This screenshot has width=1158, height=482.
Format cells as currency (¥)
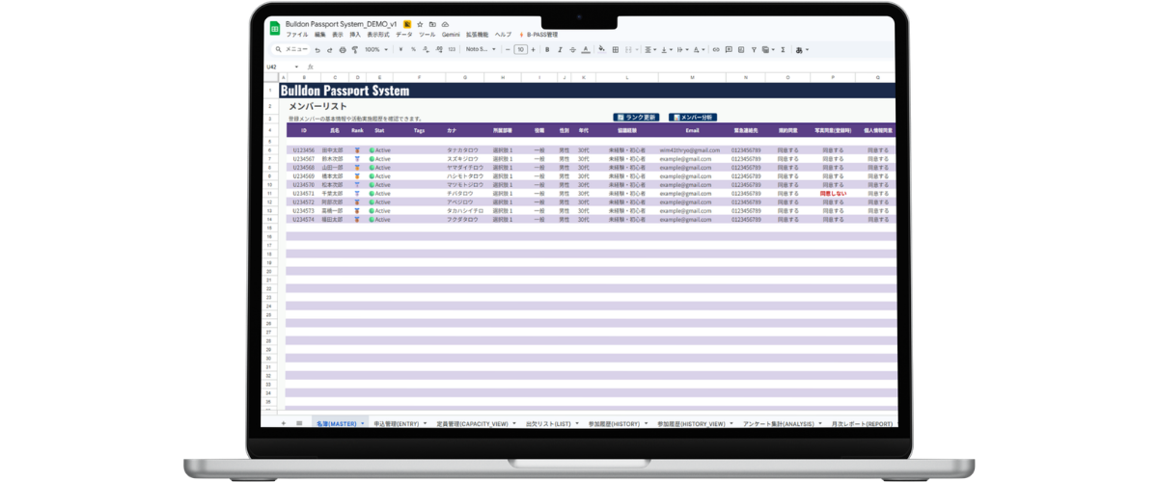400,49
